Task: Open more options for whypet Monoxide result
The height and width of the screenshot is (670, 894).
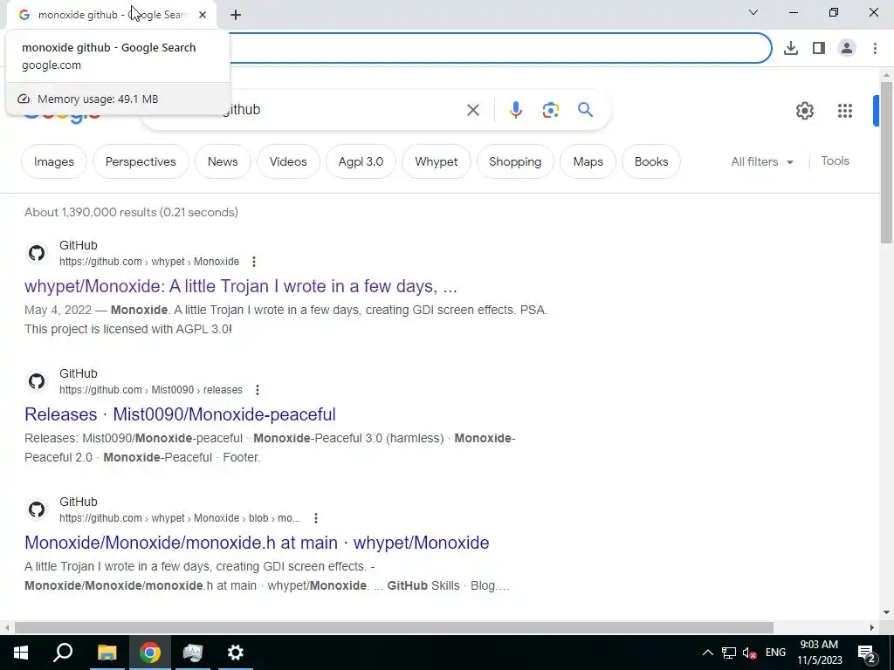Action: (x=254, y=262)
